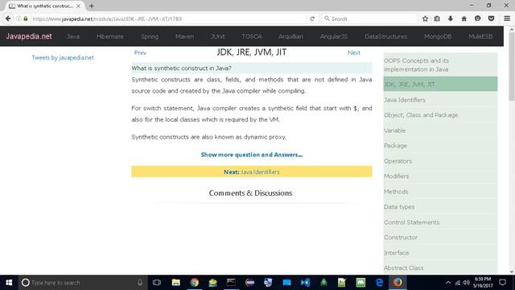Open the MuleESB navbar item
This screenshot has height=290, width=515.
click(x=480, y=36)
